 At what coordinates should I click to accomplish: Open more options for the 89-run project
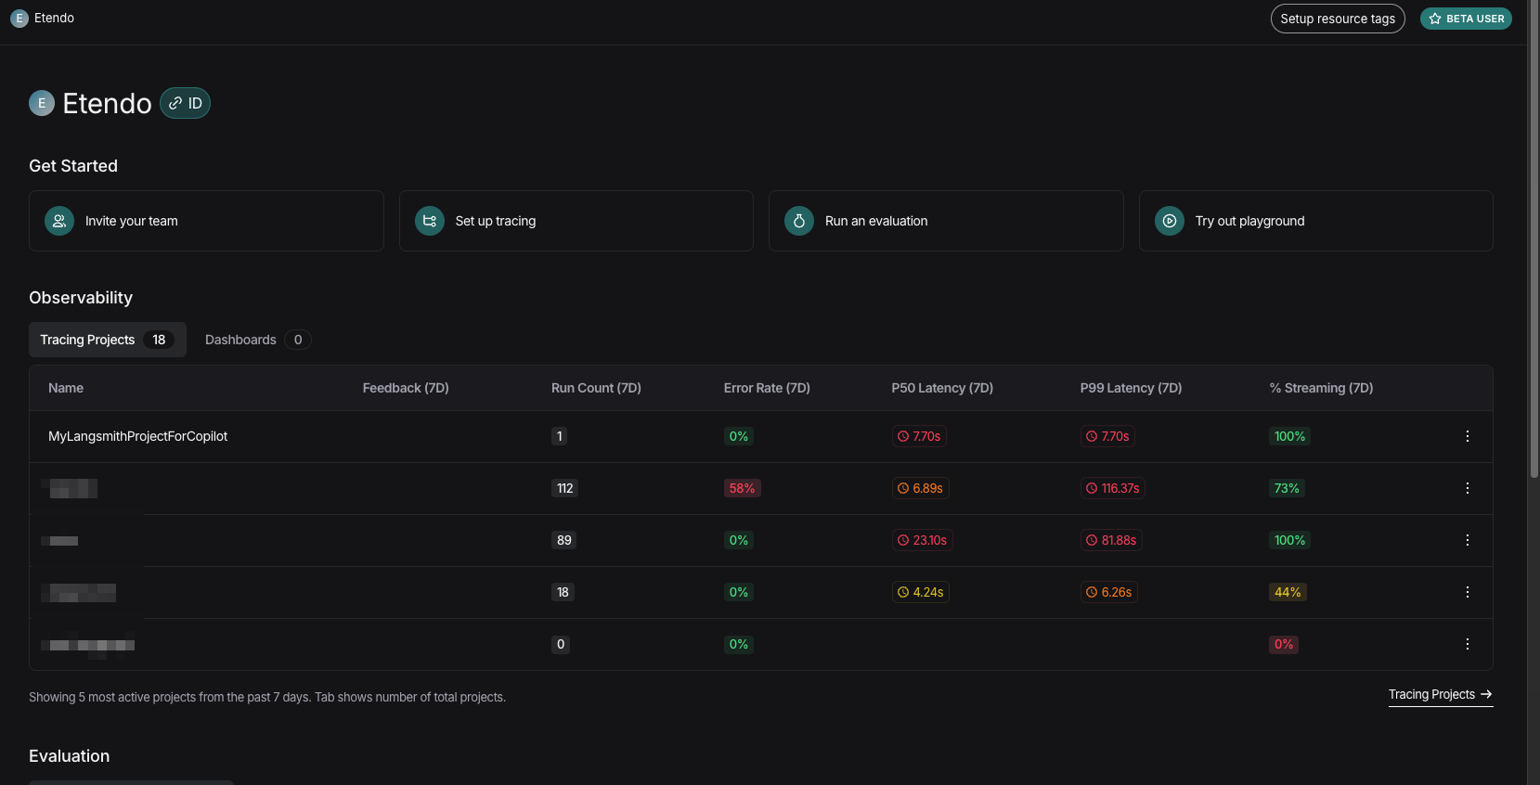click(x=1468, y=540)
